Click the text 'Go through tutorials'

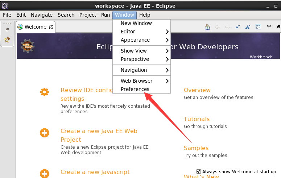click(205, 127)
